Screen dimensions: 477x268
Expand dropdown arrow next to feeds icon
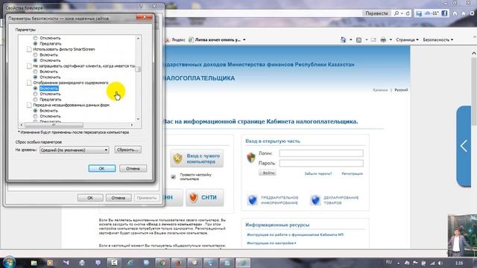pos(367,39)
